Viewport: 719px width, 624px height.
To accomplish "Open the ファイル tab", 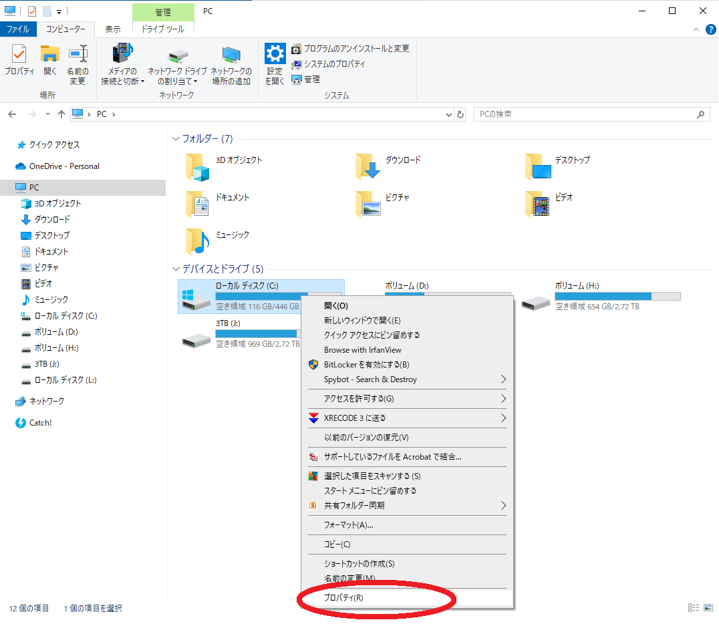I will click(x=17, y=29).
